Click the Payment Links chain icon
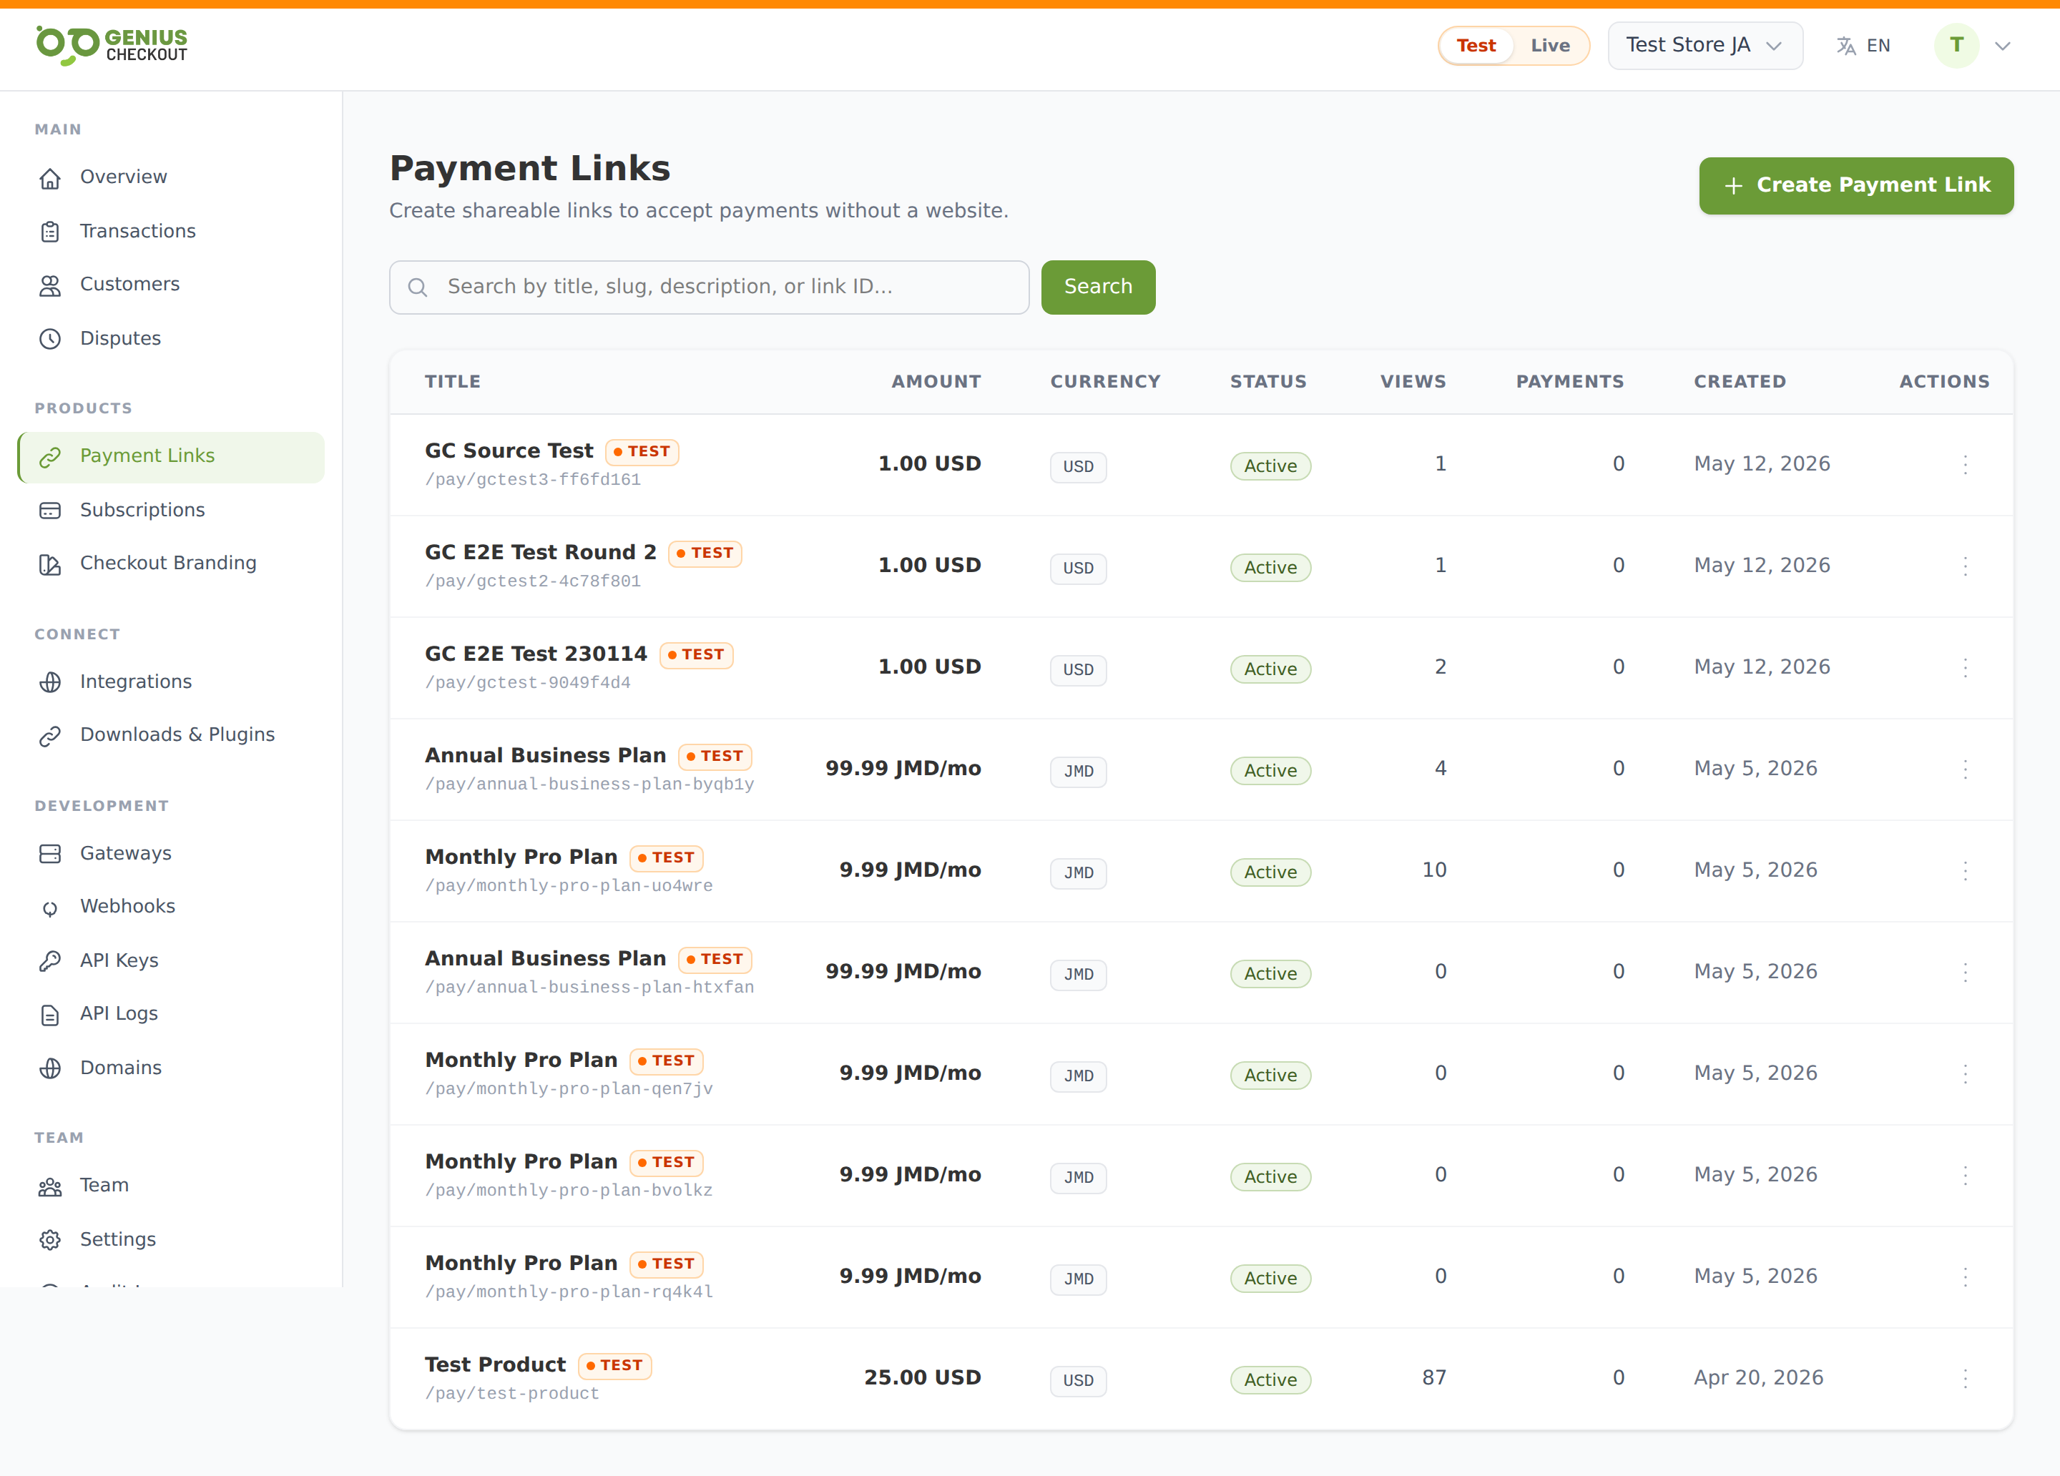The width and height of the screenshot is (2060, 1476). point(50,457)
